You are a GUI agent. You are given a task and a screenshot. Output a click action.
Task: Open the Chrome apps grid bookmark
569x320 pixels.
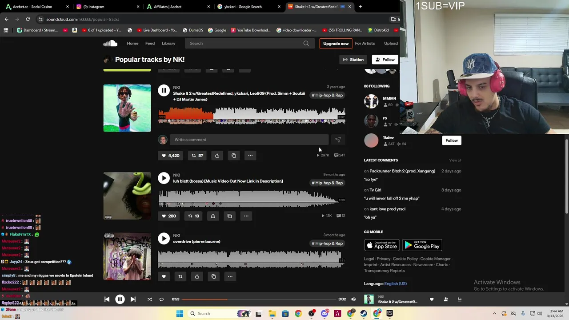tap(6, 30)
